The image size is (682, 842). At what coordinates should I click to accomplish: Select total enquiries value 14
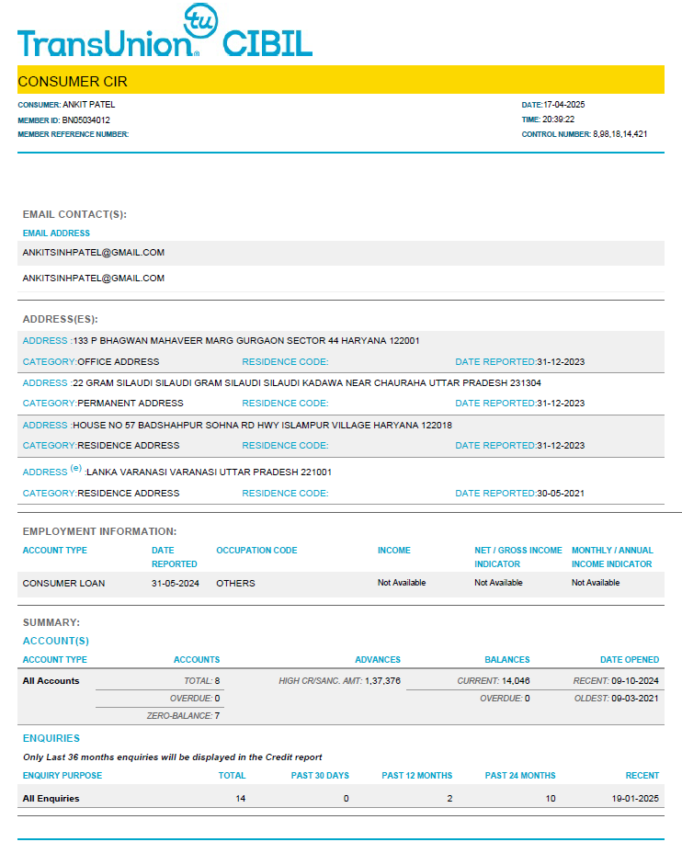[241, 799]
